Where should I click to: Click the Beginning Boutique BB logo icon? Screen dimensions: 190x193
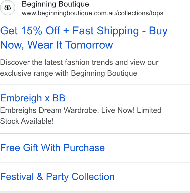pos(8,8)
